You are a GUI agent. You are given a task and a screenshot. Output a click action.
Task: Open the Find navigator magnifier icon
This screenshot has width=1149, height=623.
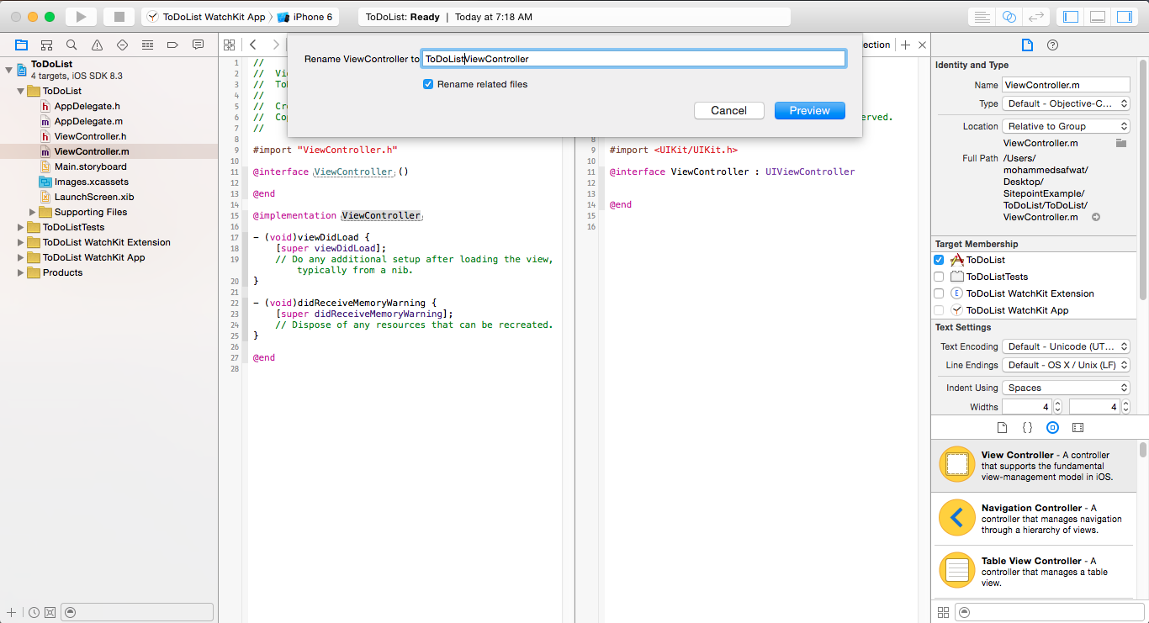tap(71, 45)
